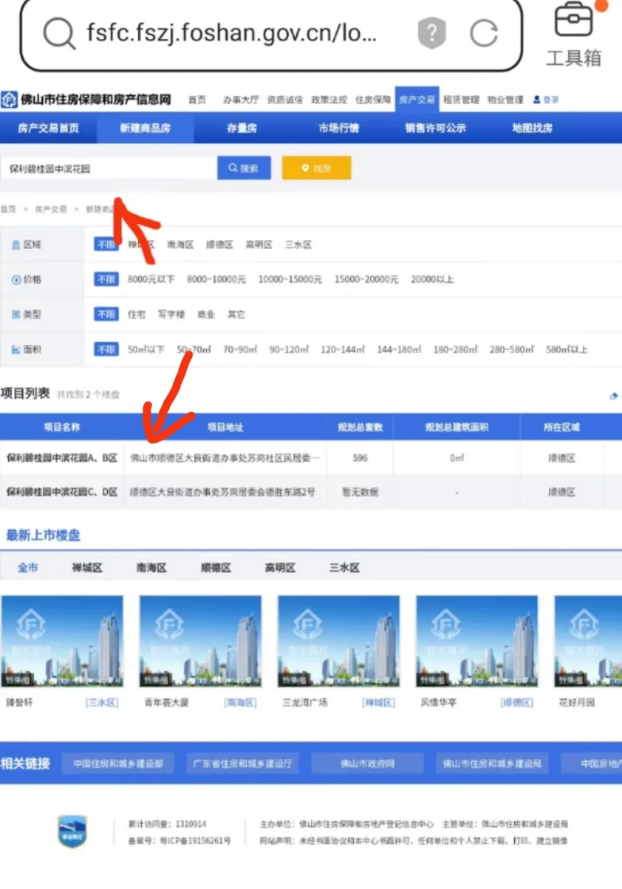This screenshot has width=622, height=889.
Task: Open the 新建商品房 navigation tab
Action: click(145, 128)
